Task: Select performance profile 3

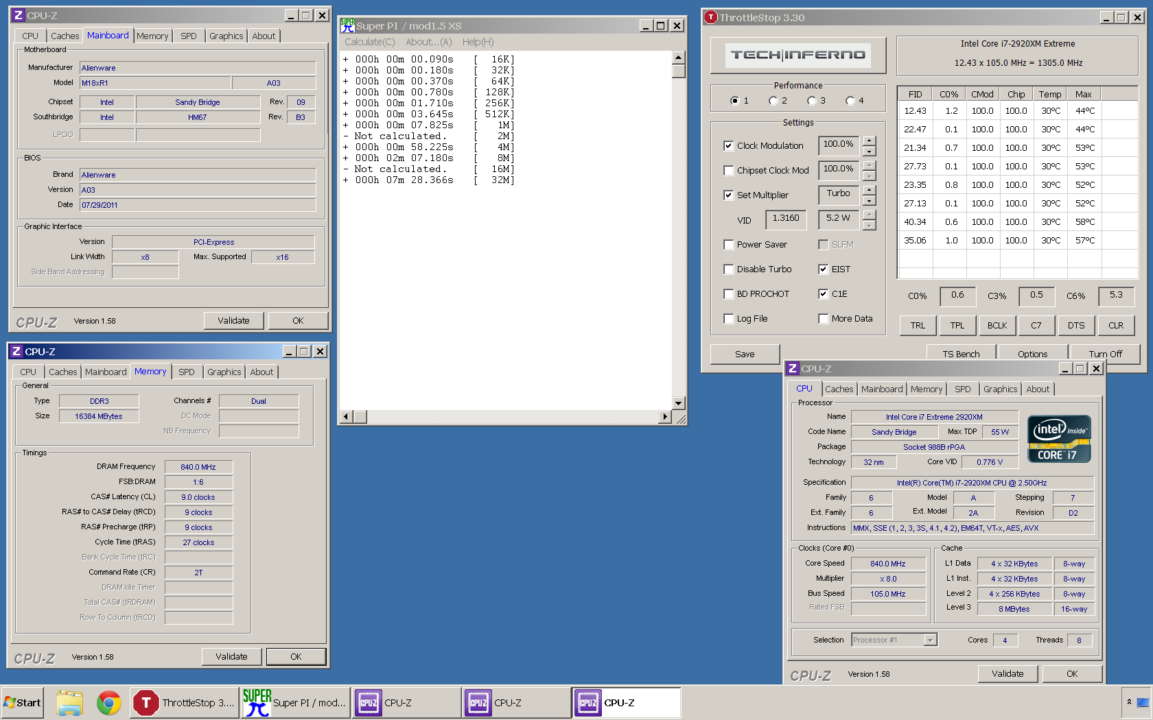Action: tap(812, 101)
